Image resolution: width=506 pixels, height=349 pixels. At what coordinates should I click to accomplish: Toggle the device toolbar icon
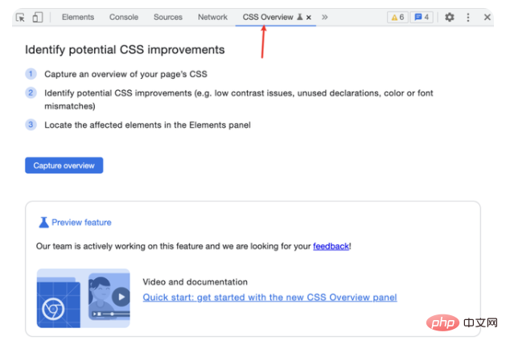click(x=38, y=17)
